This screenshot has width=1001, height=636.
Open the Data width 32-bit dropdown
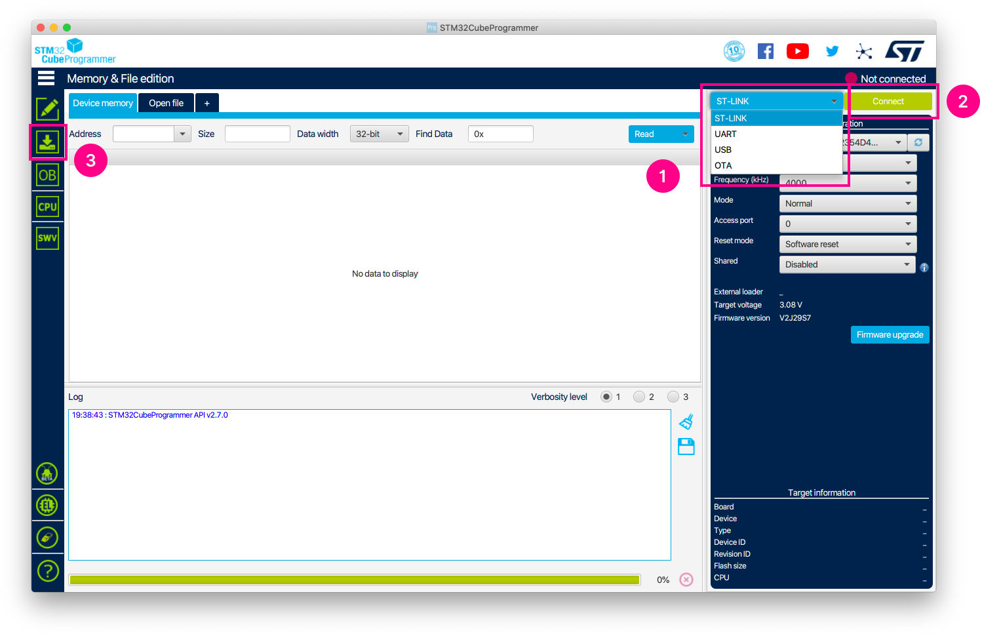380,134
